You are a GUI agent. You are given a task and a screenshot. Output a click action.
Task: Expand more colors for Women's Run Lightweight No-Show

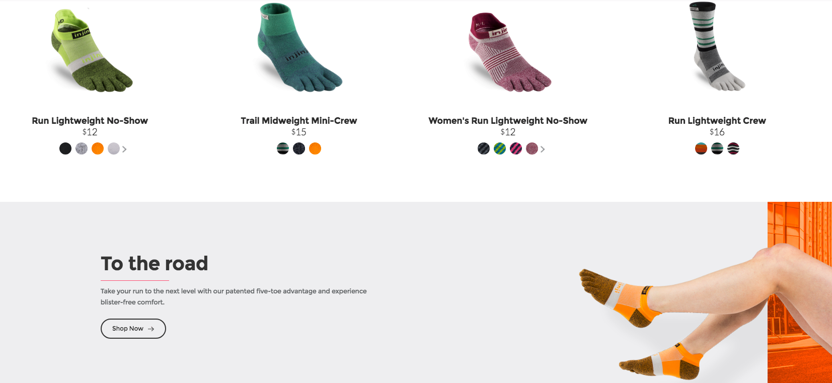pos(543,149)
